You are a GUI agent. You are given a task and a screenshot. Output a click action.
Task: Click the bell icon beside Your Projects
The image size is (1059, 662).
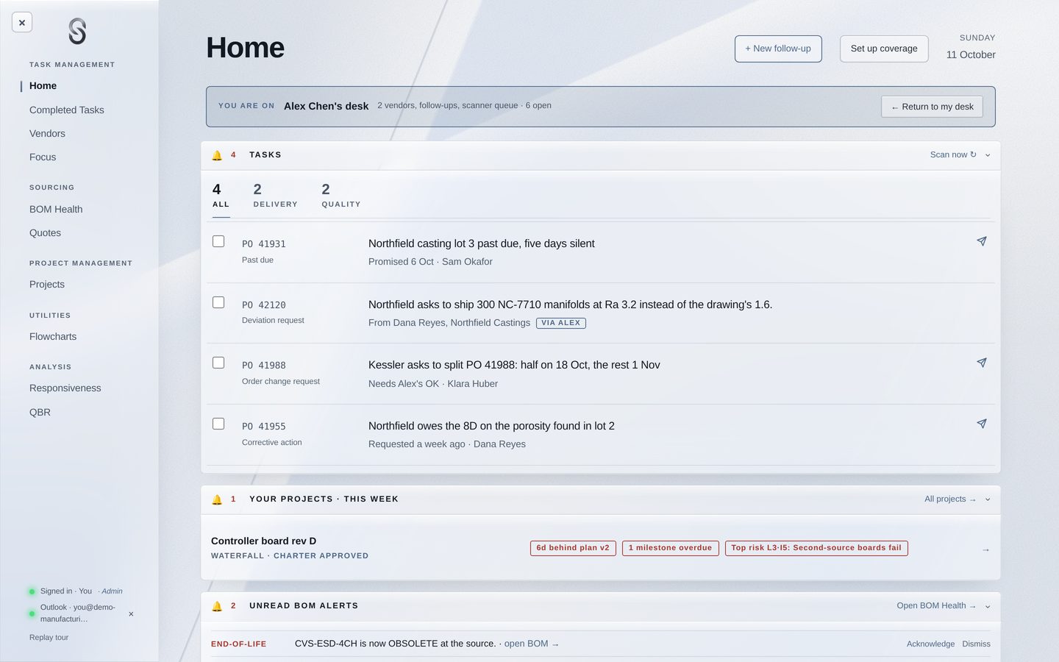tap(217, 499)
